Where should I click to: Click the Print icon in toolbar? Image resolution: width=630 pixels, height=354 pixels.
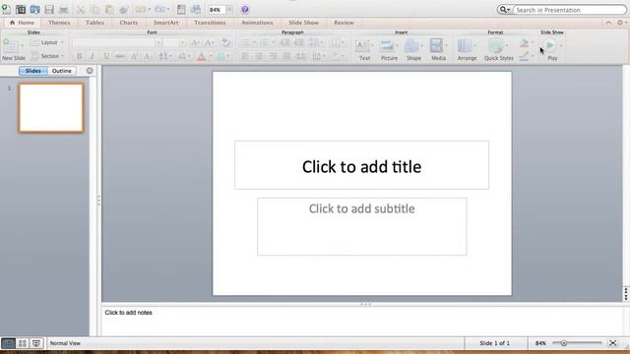[x=63, y=9]
